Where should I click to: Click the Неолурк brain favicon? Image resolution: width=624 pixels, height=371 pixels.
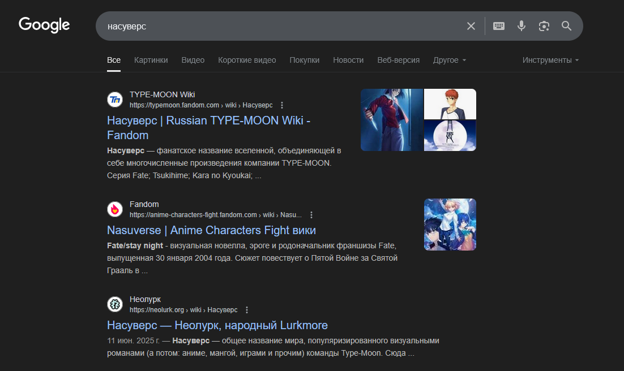click(115, 304)
